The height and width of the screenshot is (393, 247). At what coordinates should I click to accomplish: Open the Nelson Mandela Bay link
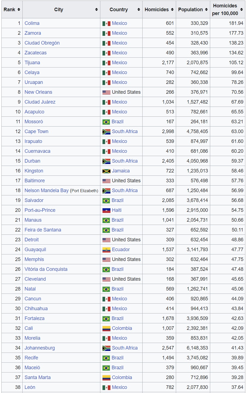tap(47, 190)
